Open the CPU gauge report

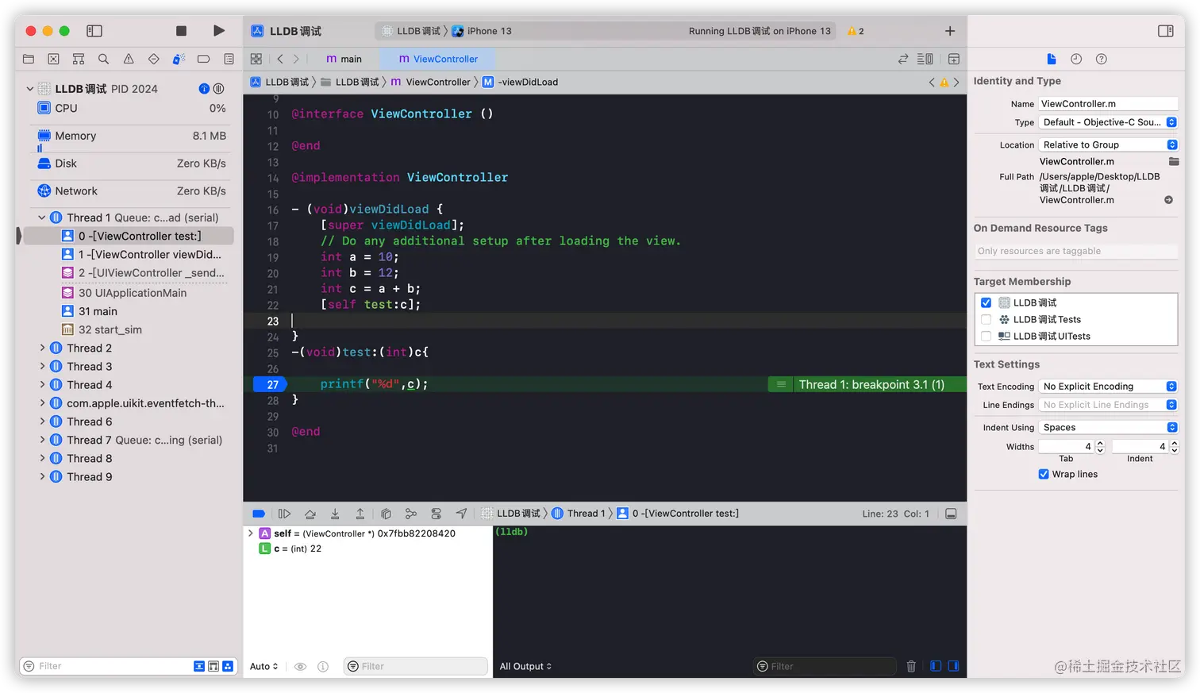point(131,108)
